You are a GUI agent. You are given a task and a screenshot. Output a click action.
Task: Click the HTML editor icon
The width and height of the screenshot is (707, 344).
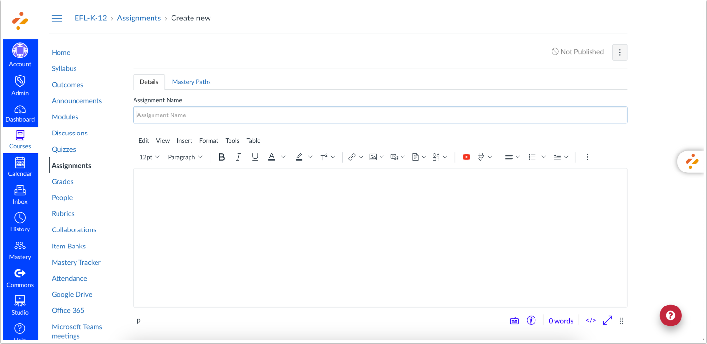pos(590,320)
